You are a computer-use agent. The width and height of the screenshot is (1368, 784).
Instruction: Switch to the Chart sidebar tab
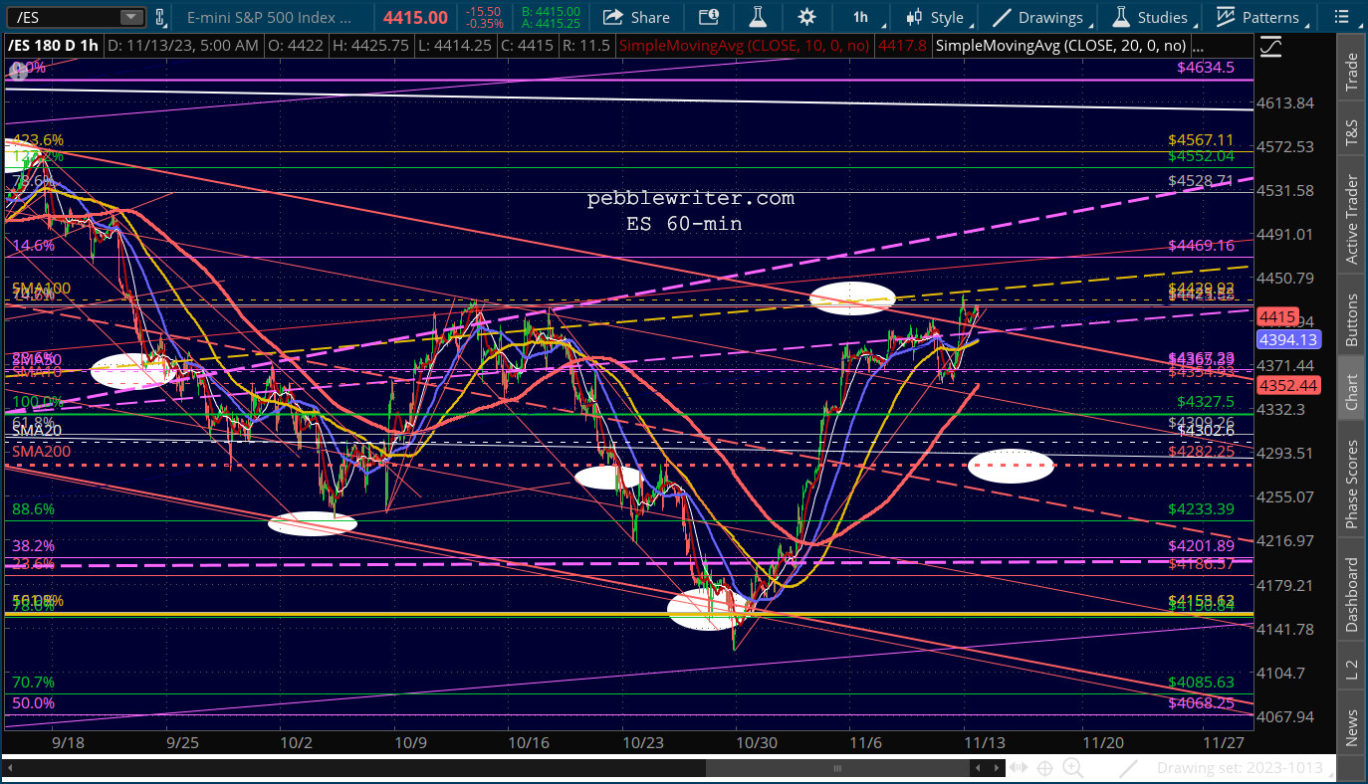[1351, 392]
